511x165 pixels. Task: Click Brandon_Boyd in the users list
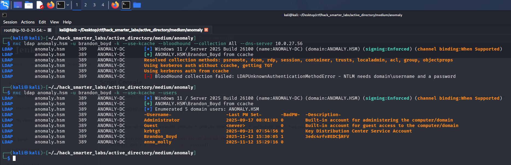click(160, 136)
